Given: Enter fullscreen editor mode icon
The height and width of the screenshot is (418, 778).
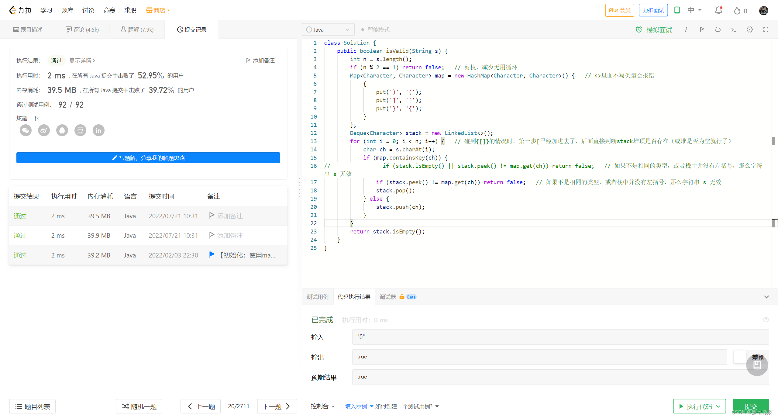Looking at the screenshot, I should (766, 29).
